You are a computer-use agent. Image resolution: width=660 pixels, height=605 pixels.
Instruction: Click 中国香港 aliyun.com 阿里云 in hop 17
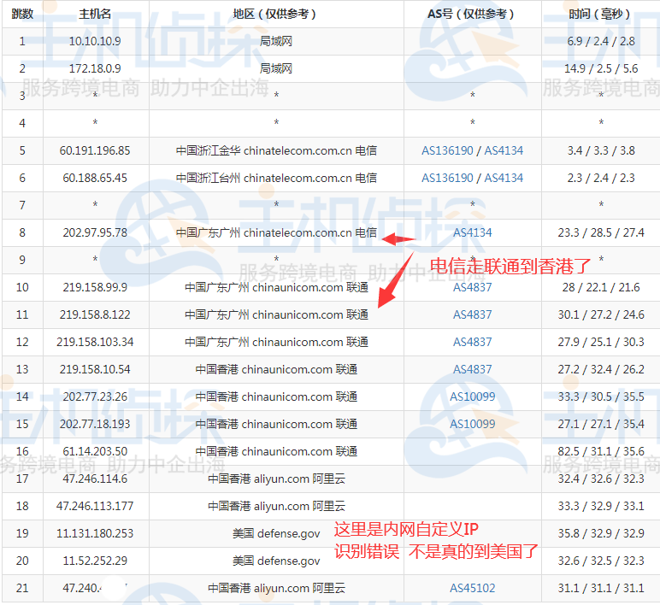tap(276, 479)
